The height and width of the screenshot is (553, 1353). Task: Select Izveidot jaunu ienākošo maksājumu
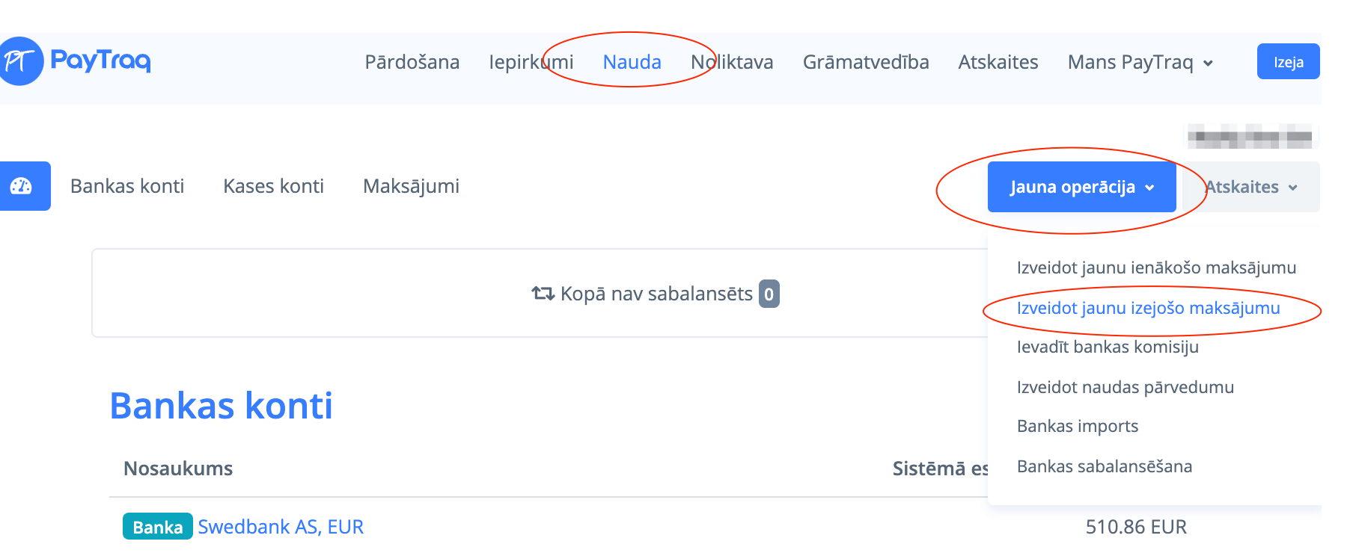(1156, 268)
